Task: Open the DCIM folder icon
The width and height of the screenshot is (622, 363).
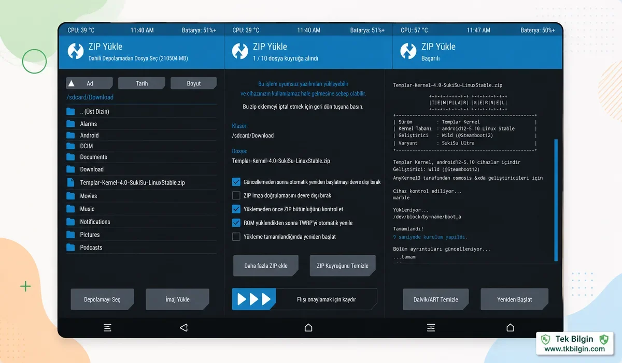Action: 70,146
